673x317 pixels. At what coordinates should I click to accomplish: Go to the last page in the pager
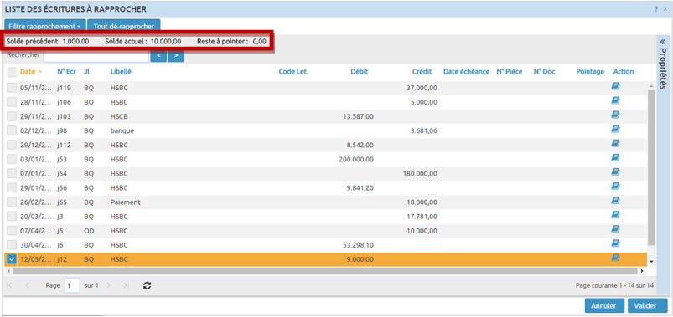126,285
